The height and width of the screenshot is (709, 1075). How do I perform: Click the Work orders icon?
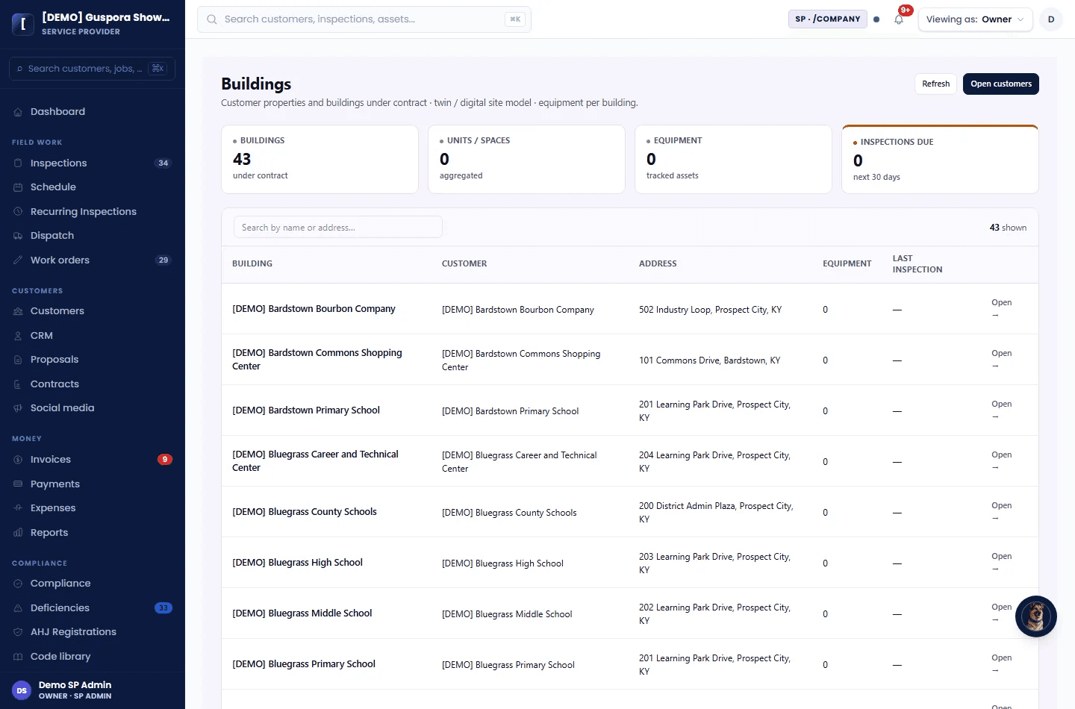click(x=18, y=260)
